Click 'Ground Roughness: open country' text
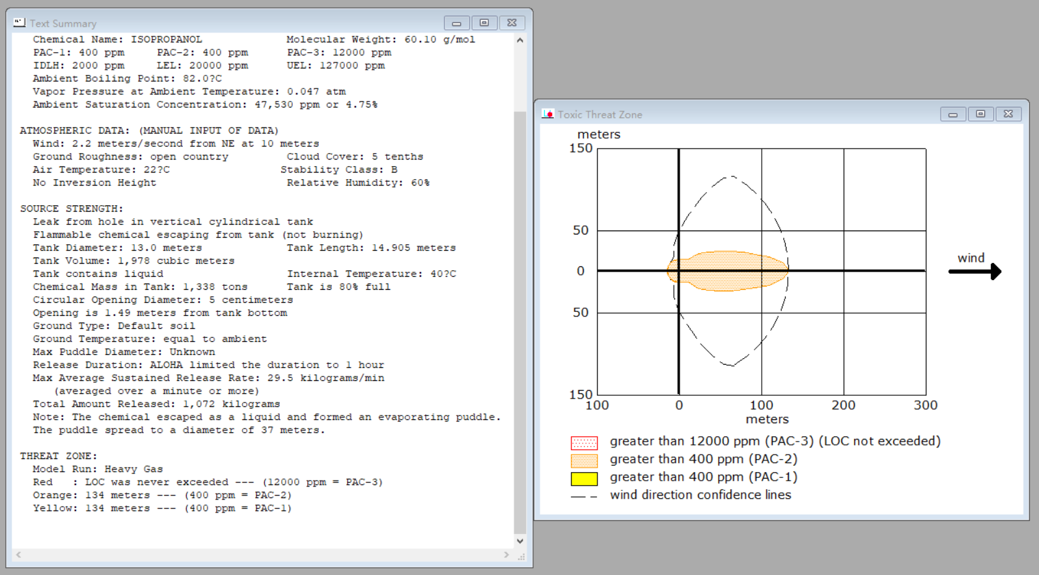This screenshot has height=575, width=1039. (x=131, y=157)
